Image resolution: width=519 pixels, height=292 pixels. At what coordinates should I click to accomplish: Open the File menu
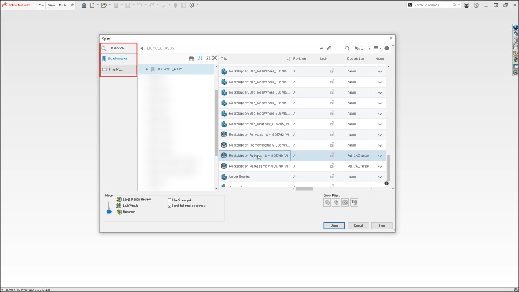coord(41,5)
